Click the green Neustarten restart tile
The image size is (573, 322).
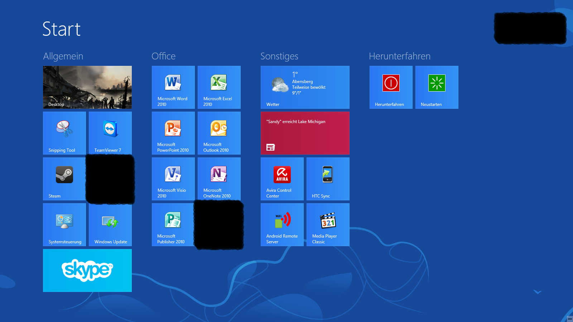click(x=437, y=87)
